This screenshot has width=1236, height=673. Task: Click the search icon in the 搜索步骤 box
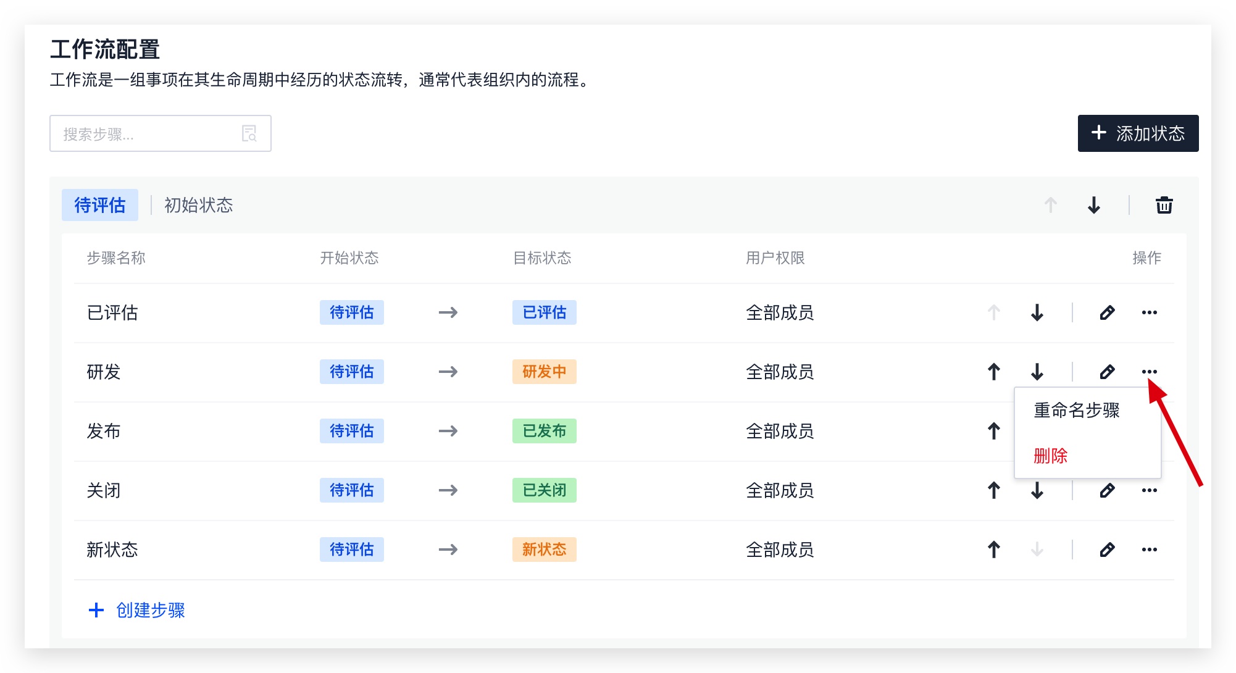pyautogui.click(x=249, y=133)
